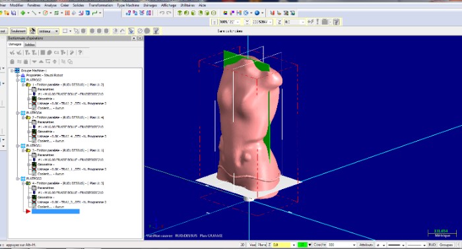Click the create arc circle icon
This screenshot has height=249, width=462.
46,13
